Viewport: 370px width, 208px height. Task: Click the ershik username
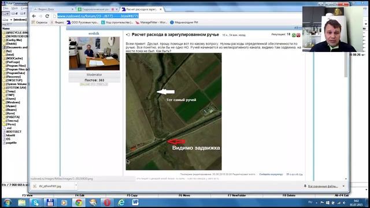(x=94, y=34)
